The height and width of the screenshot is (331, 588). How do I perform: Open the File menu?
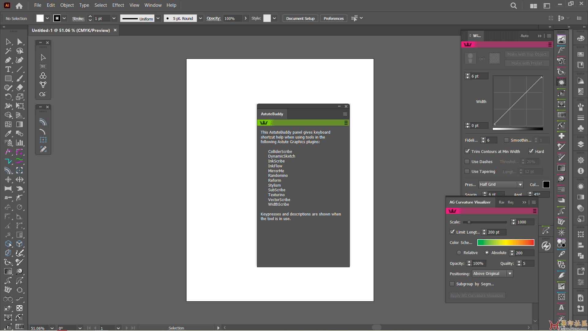tap(38, 5)
